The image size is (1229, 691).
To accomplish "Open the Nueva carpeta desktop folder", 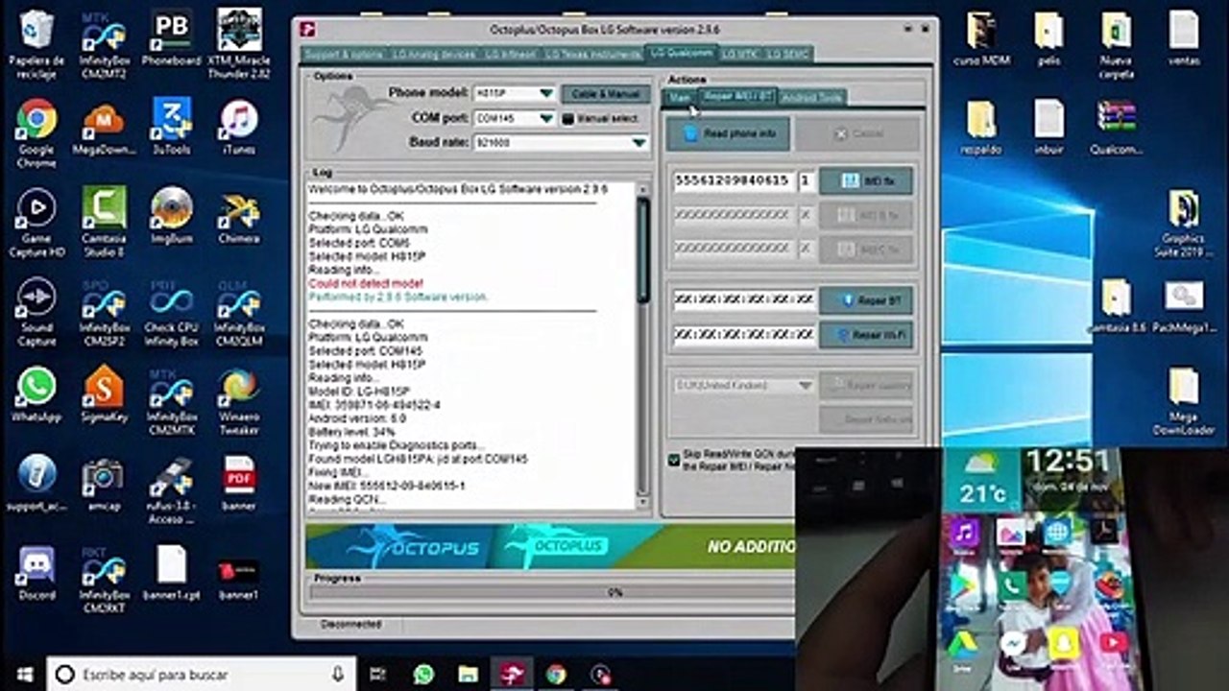I will [x=1116, y=44].
